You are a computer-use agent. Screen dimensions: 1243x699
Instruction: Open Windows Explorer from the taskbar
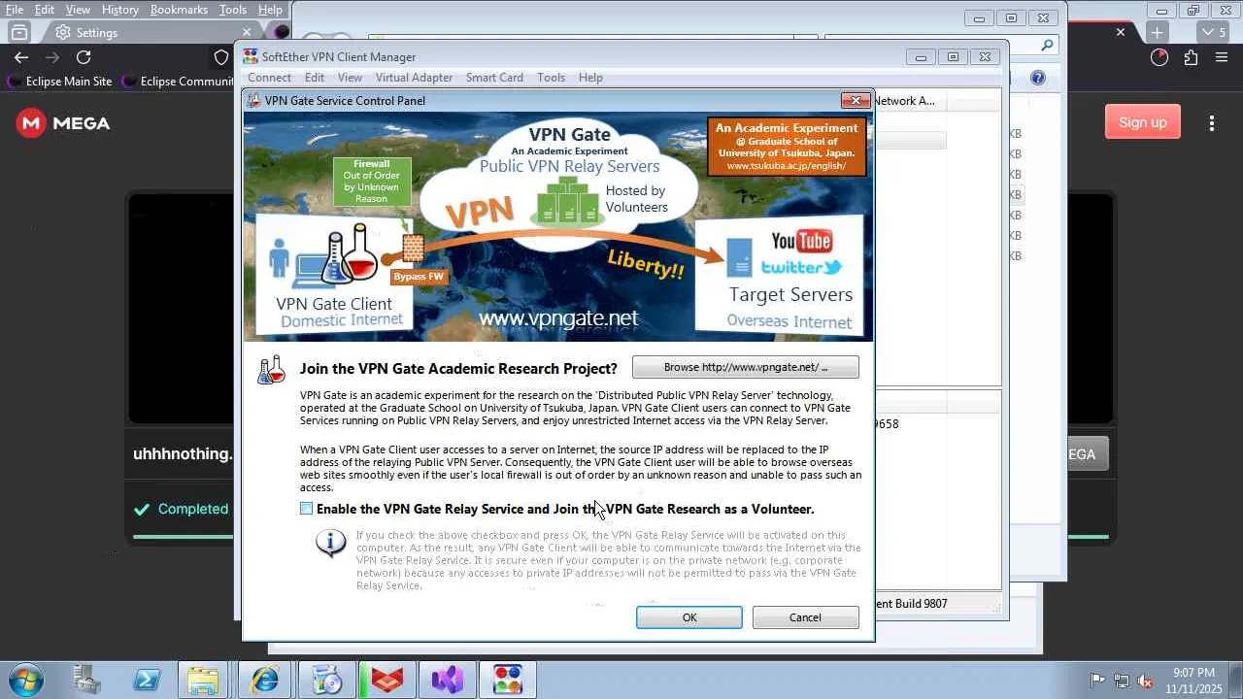(x=203, y=680)
